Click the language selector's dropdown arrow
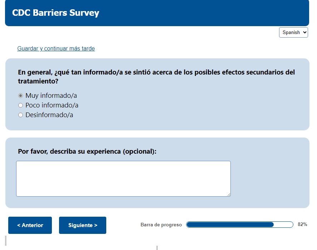317x250 pixels. tap(304, 32)
